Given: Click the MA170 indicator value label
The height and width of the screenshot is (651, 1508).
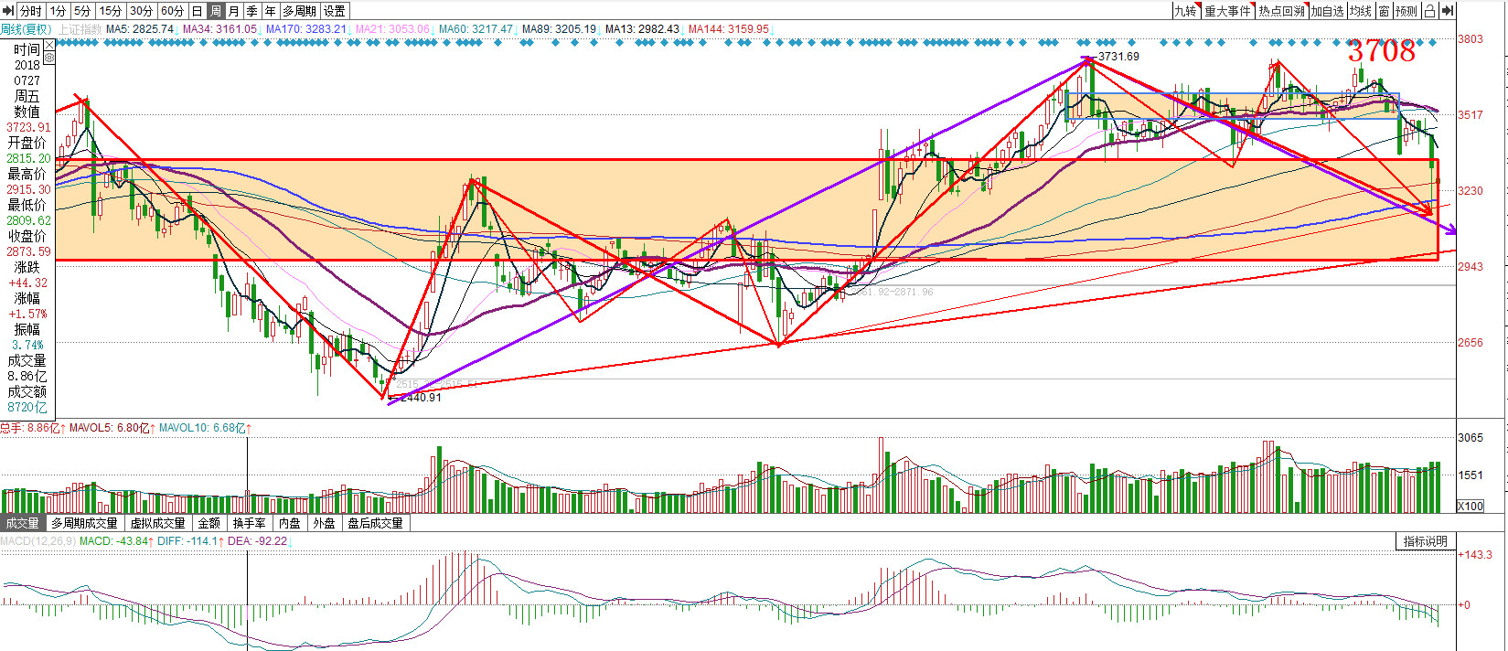Looking at the screenshot, I should (x=306, y=29).
